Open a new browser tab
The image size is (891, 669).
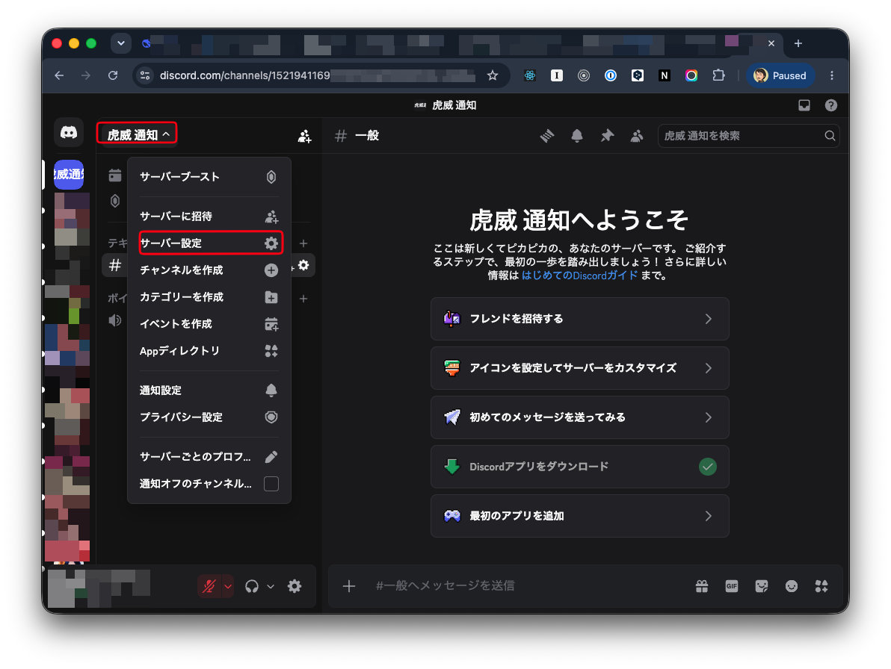(x=798, y=43)
